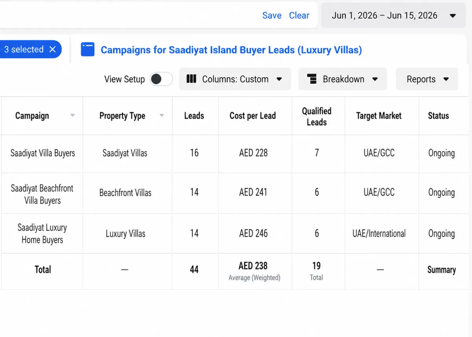Click the 16 leads cell
The width and height of the screenshot is (472, 337).
[194, 153]
